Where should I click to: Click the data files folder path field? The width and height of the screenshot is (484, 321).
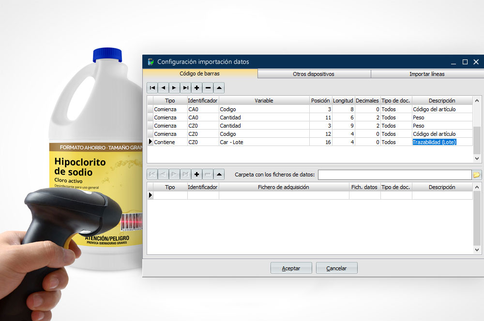(394, 175)
